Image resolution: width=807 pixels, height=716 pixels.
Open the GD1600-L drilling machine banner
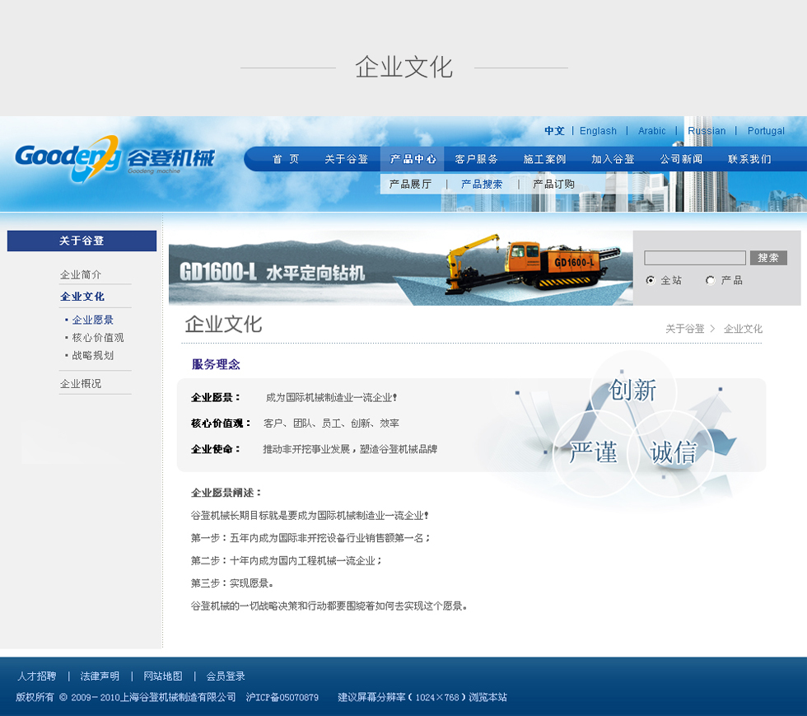click(400, 269)
